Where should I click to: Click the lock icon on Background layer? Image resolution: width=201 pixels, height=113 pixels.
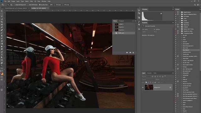point(170,87)
